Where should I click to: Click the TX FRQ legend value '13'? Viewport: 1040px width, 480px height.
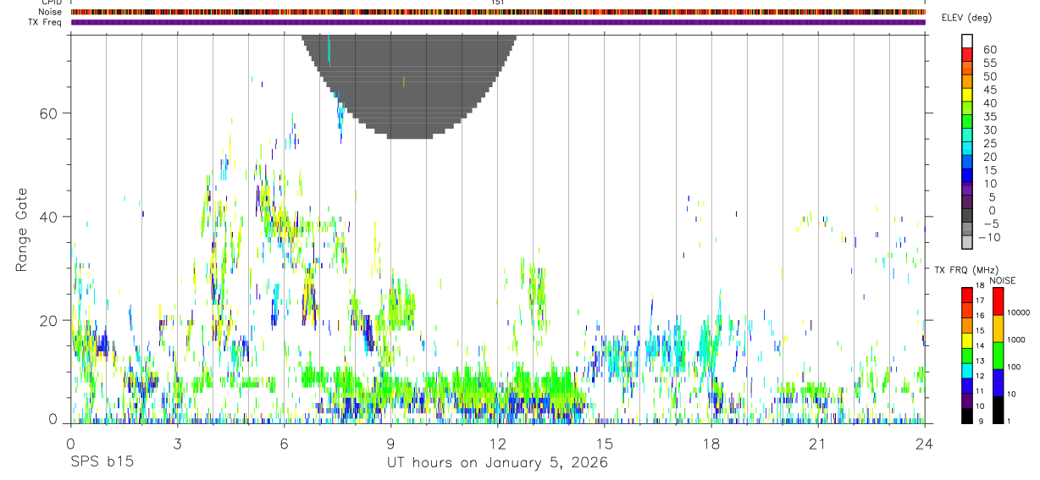pos(981,361)
